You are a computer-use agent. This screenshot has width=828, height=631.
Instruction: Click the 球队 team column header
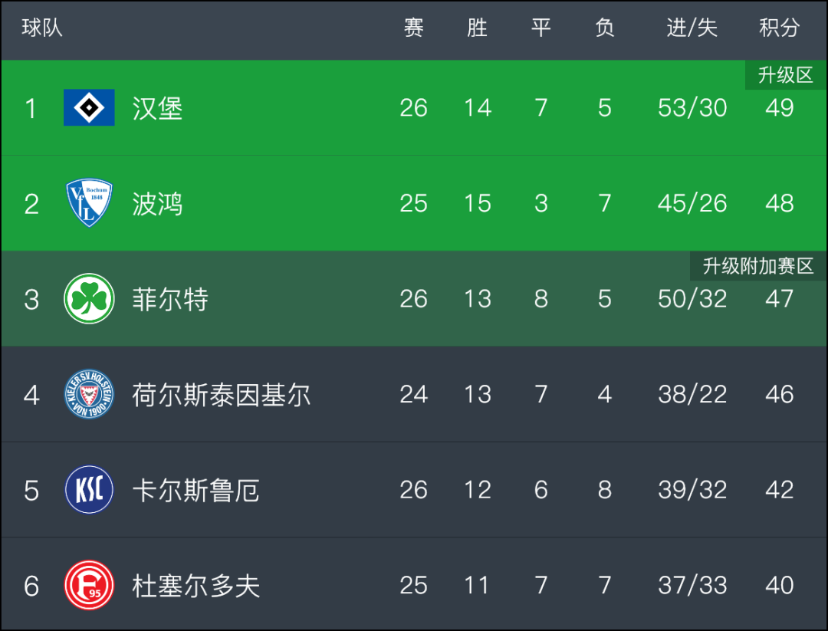click(41, 28)
